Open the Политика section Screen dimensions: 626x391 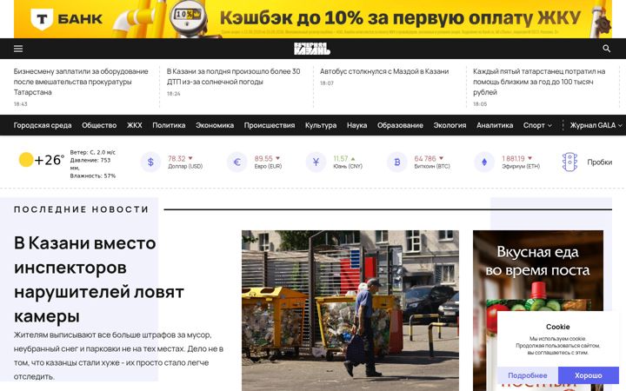point(169,125)
